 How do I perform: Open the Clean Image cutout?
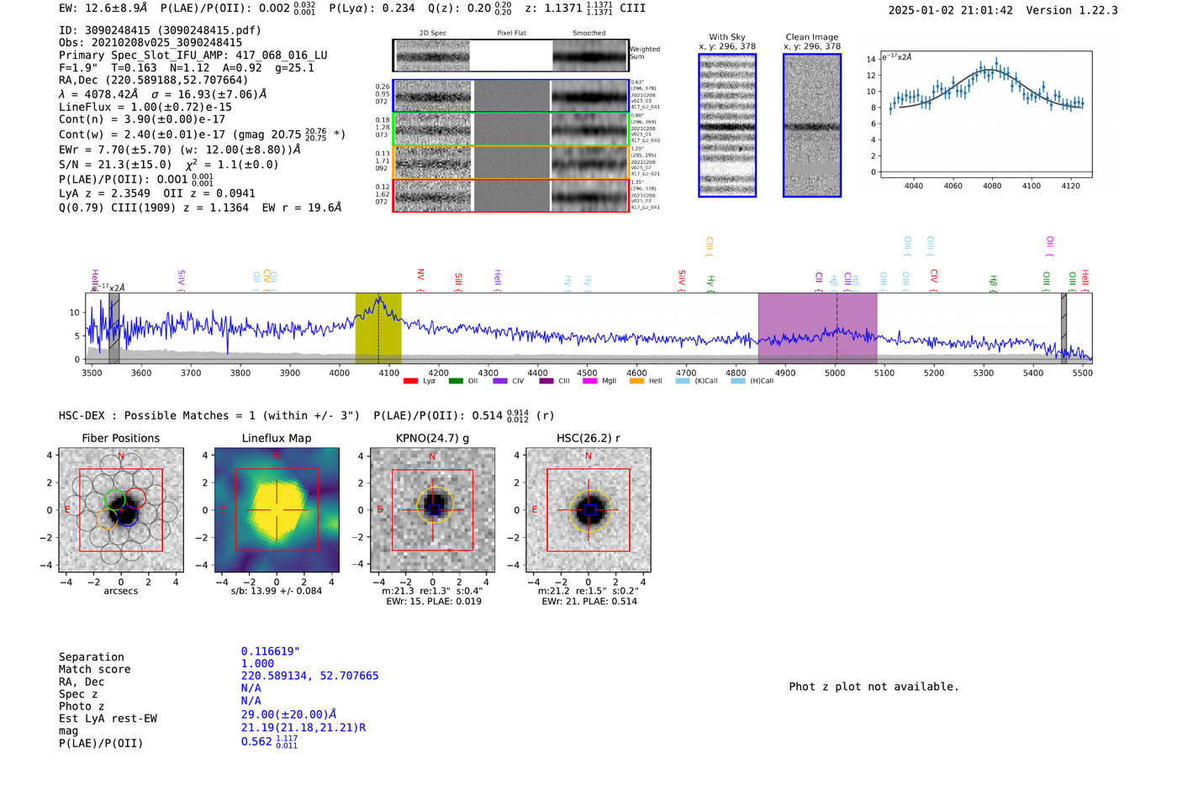point(812,125)
